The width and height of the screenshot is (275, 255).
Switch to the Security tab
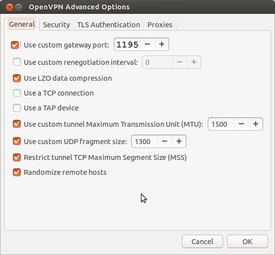coord(56,25)
